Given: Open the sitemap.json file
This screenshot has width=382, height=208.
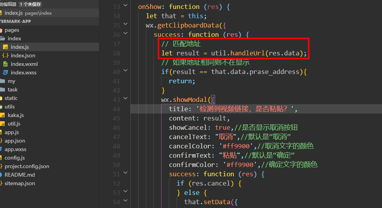Looking at the screenshot, I should tap(19, 183).
